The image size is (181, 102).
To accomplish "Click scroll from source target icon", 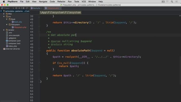I will [16, 8].
